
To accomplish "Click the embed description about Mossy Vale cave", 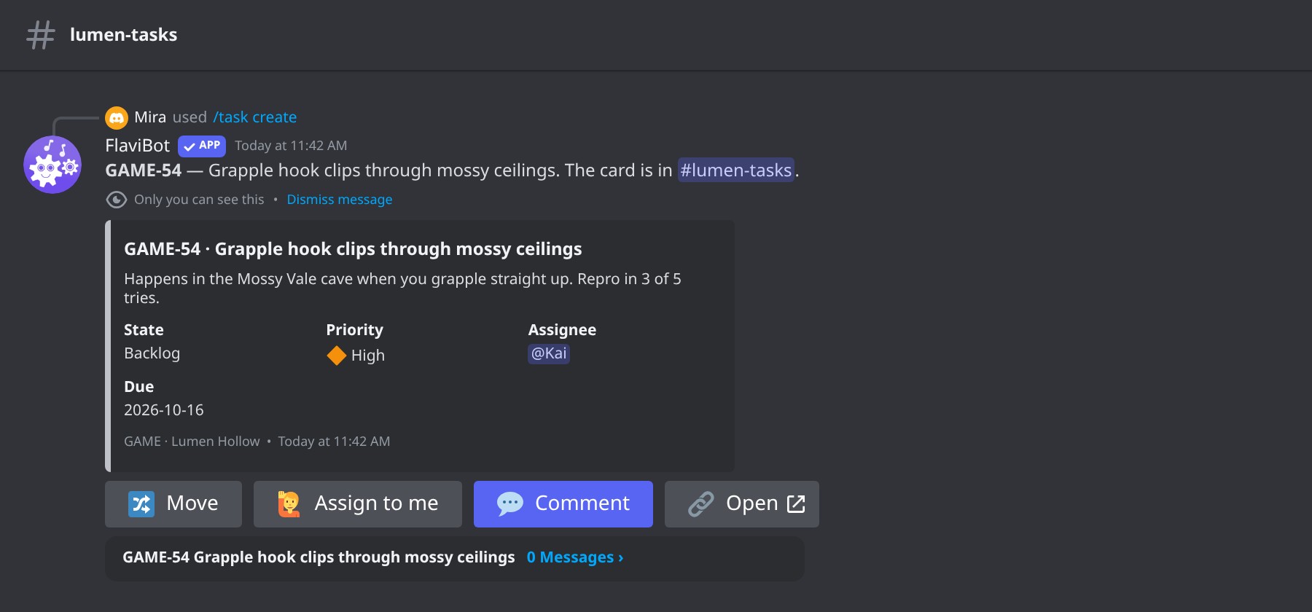I will coord(402,289).
